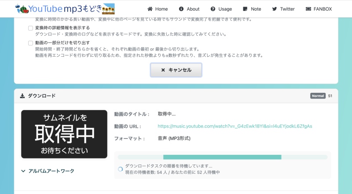352x194 pixels.
Task: Open the Usage menu item
Action: click(x=221, y=9)
